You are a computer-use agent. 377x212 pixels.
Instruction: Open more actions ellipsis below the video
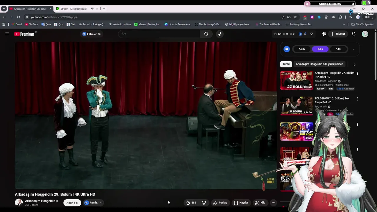273,203
